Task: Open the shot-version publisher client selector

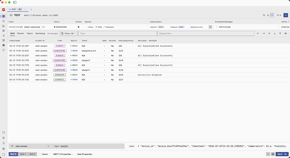Action: [30, 146]
